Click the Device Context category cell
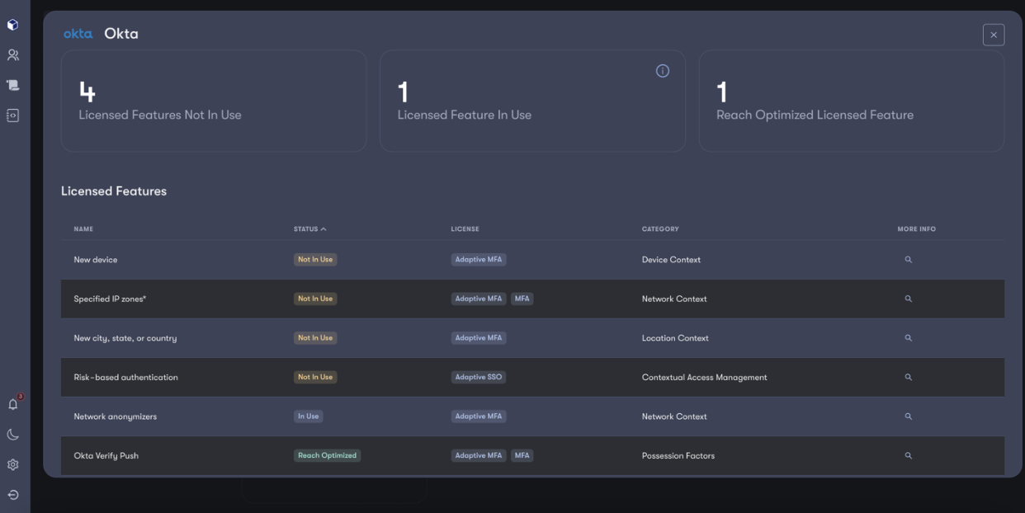The image size is (1025, 513). coord(671,260)
